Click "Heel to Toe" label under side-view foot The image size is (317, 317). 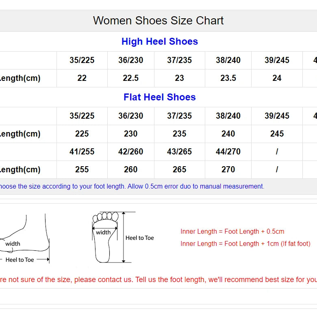(x=20, y=260)
